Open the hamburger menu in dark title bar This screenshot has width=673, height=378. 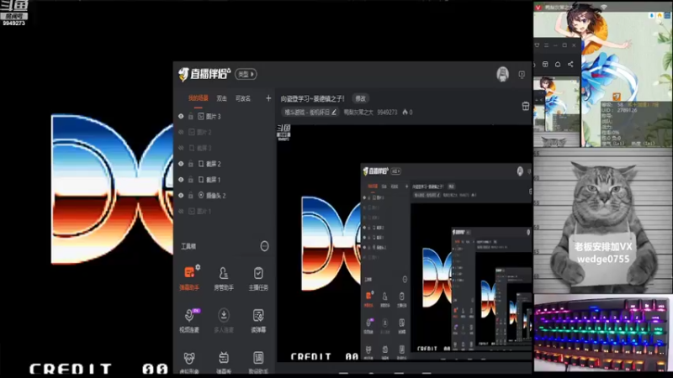(546, 45)
